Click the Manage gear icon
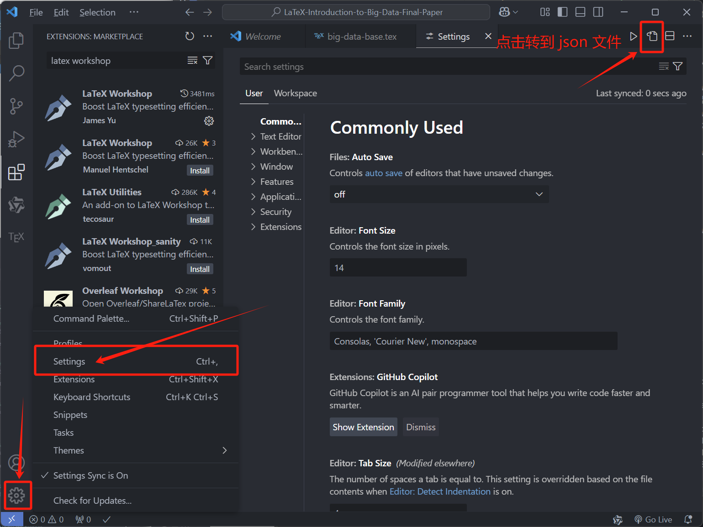The width and height of the screenshot is (703, 527). click(16, 495)
